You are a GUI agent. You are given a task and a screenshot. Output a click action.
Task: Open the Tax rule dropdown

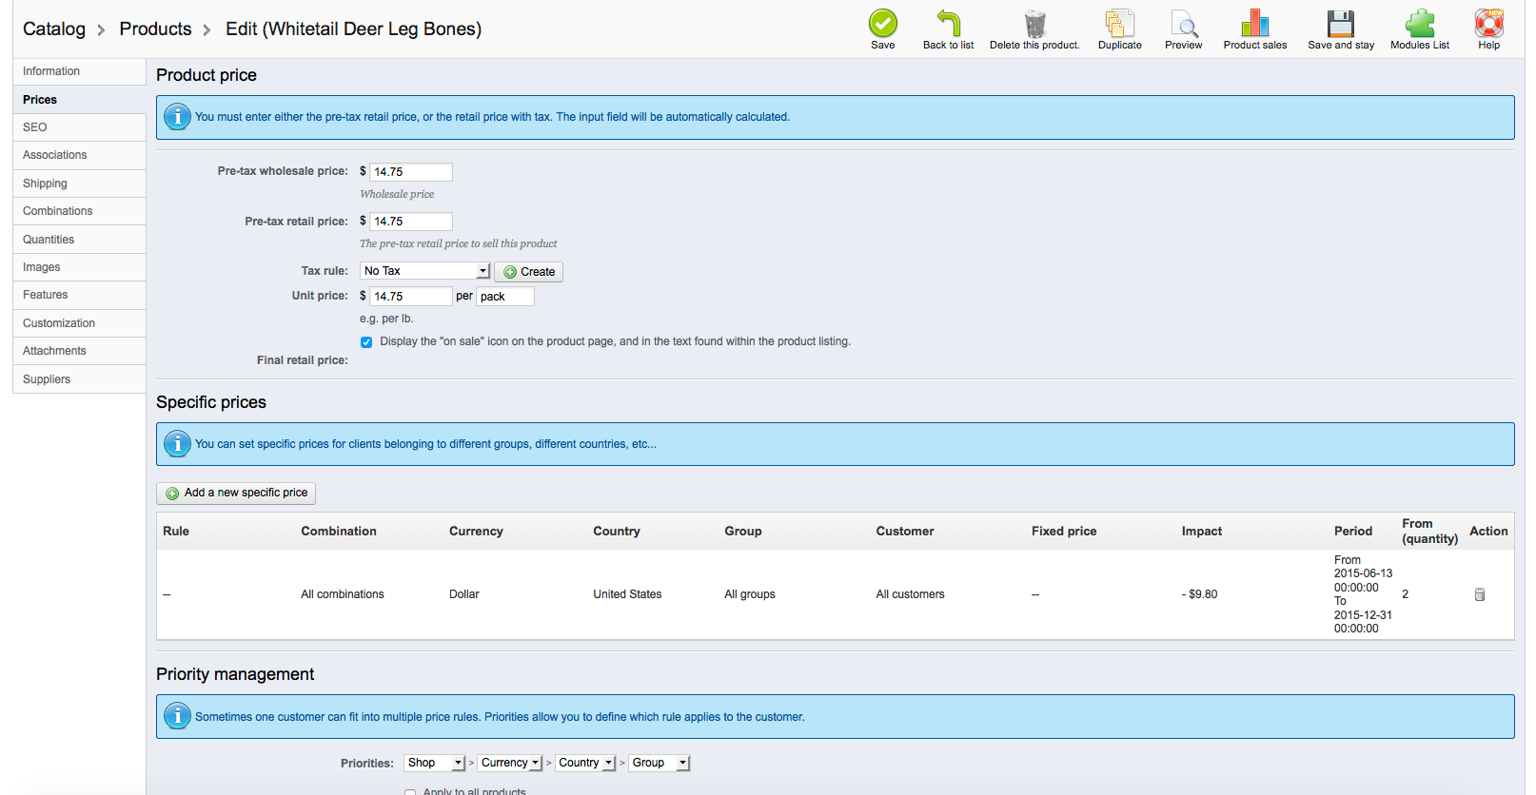coord(424,271)
